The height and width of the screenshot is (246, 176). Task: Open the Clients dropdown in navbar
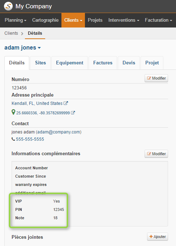point(73,20)
